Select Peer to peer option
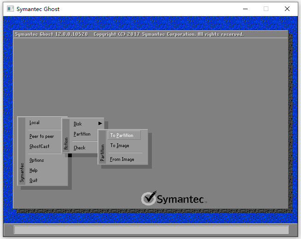The width and height of the screenshot is (301, 239). coord(42,136)
